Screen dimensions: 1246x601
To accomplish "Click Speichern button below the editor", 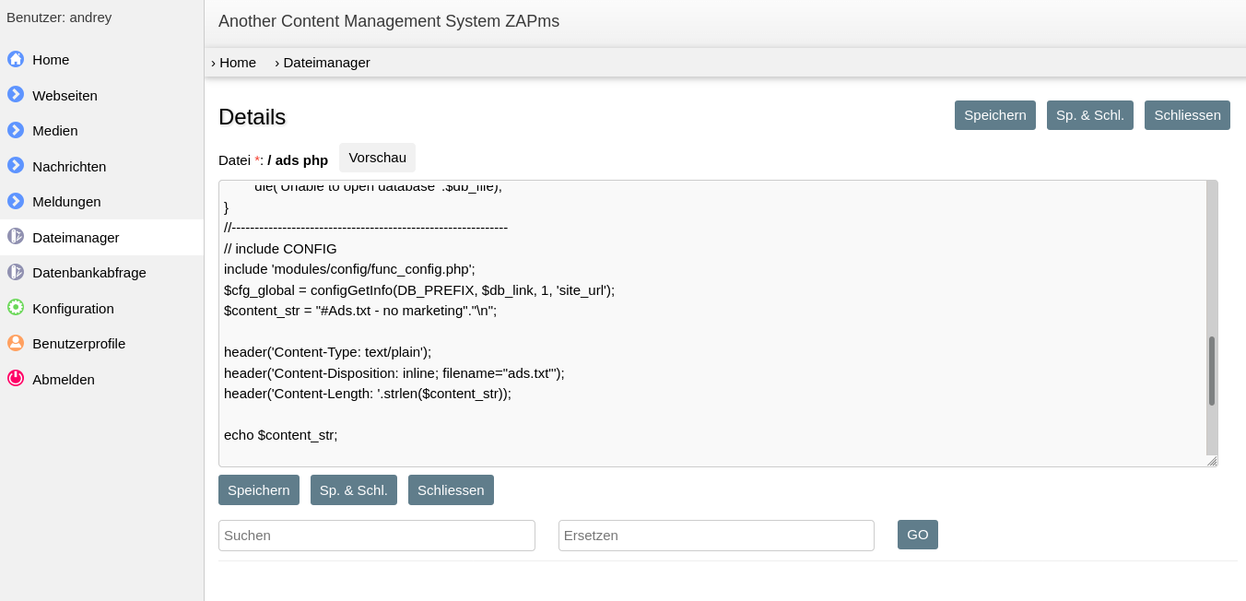I will click(x=259, y=489).
